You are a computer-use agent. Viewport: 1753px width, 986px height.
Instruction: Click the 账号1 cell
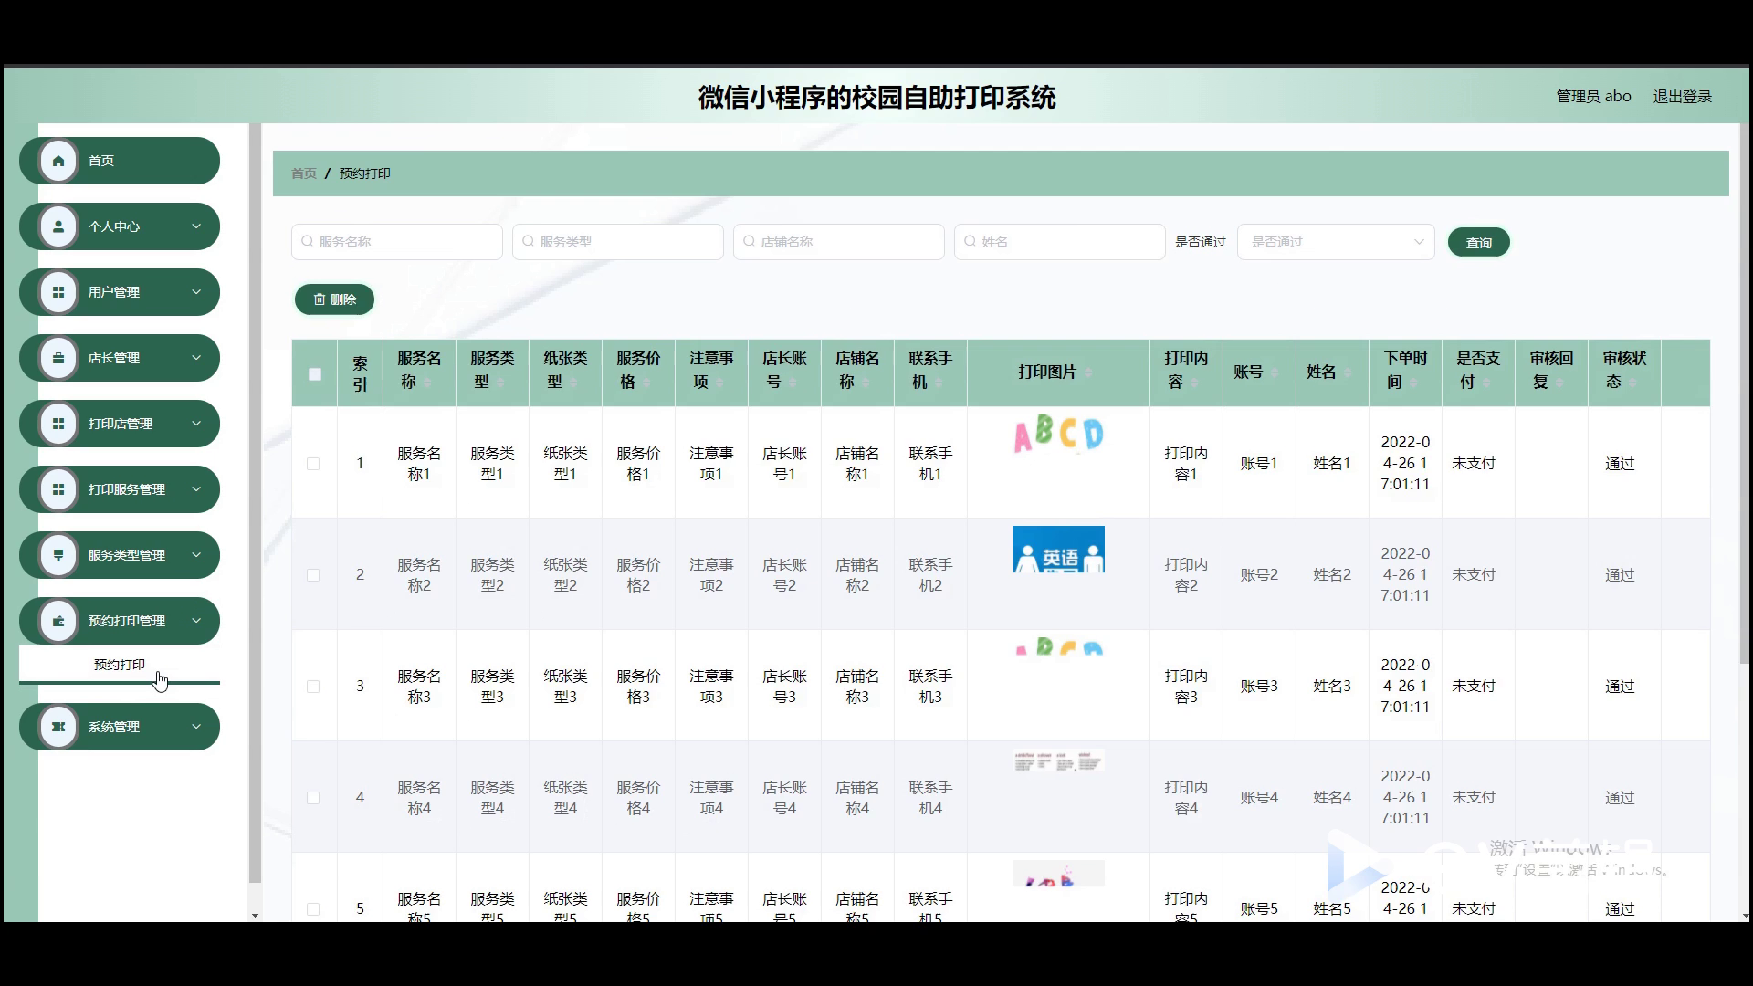[x=1259, y=464]
